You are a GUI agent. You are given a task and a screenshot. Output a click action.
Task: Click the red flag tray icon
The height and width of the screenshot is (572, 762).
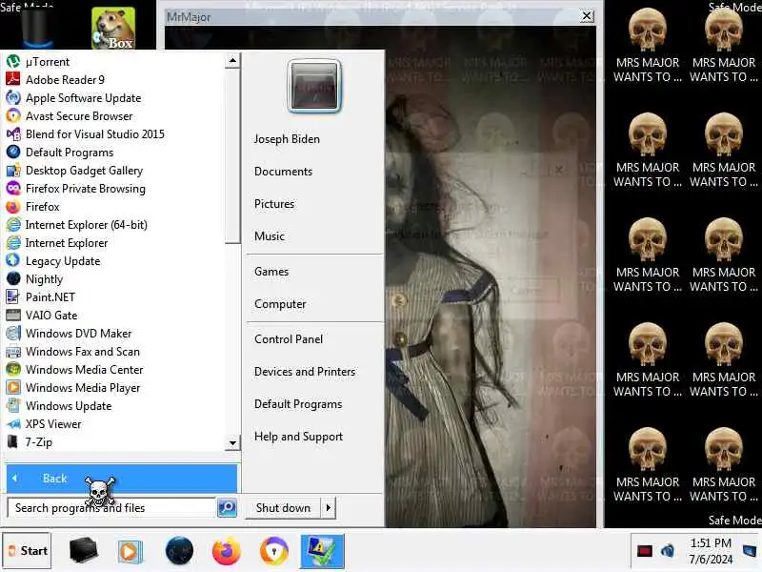pos(645,551)
